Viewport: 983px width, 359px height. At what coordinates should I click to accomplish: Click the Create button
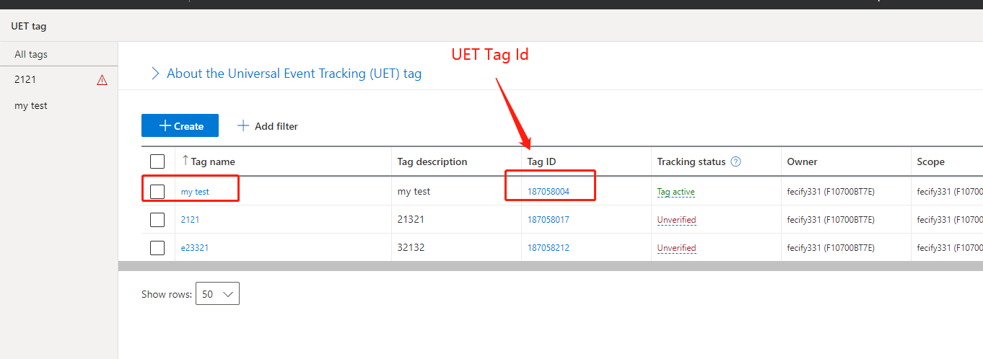(180, 125)
